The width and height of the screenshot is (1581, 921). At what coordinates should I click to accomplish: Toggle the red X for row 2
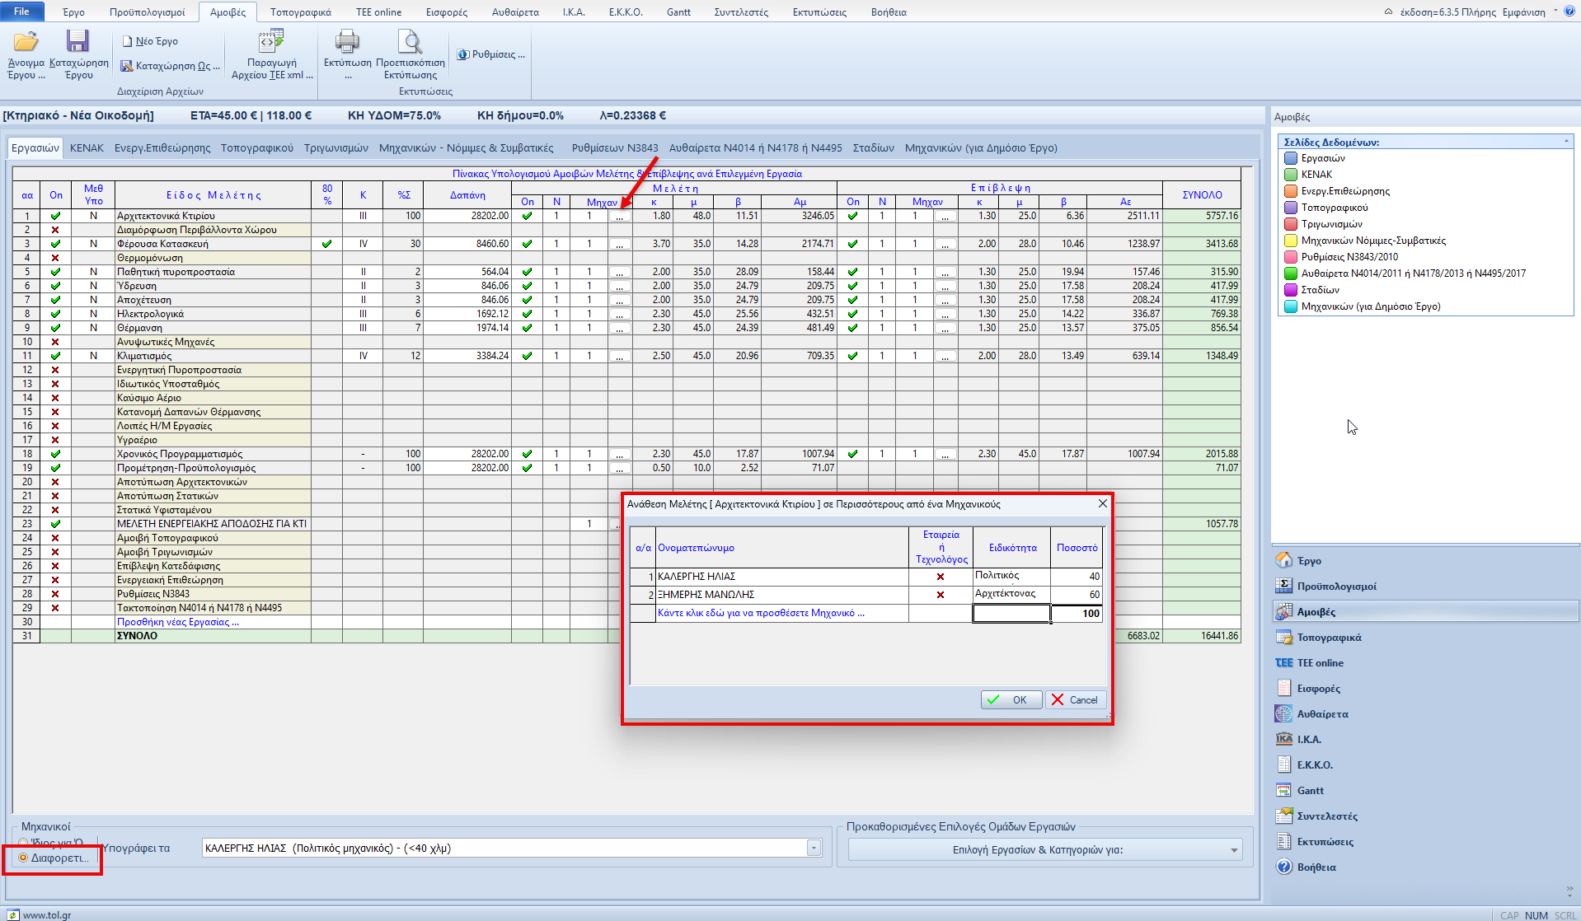55,230
